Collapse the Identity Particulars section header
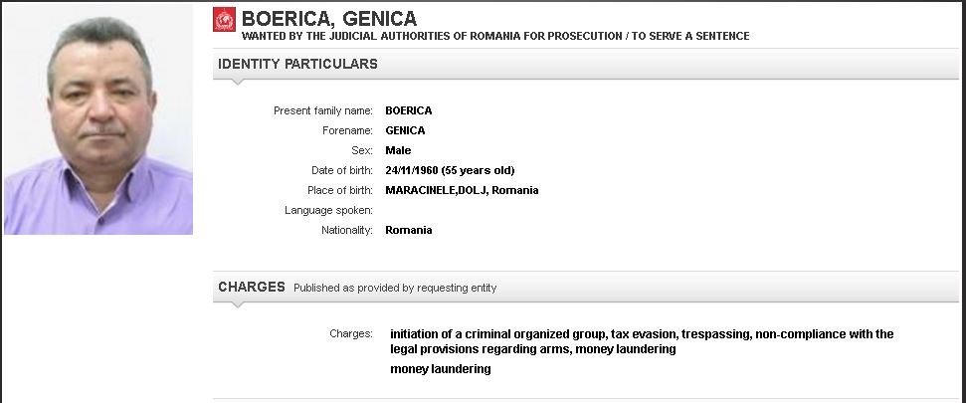 tap(298, 64)
